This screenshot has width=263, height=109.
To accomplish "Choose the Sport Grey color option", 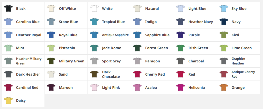I will click(109, 61).
